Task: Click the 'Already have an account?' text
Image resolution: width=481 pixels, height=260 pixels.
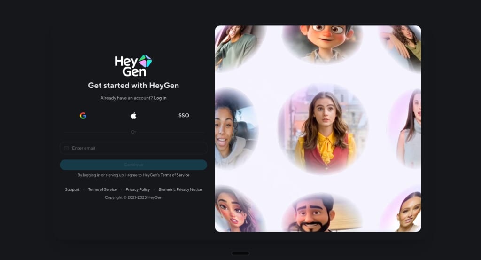Action: [126, 98]
